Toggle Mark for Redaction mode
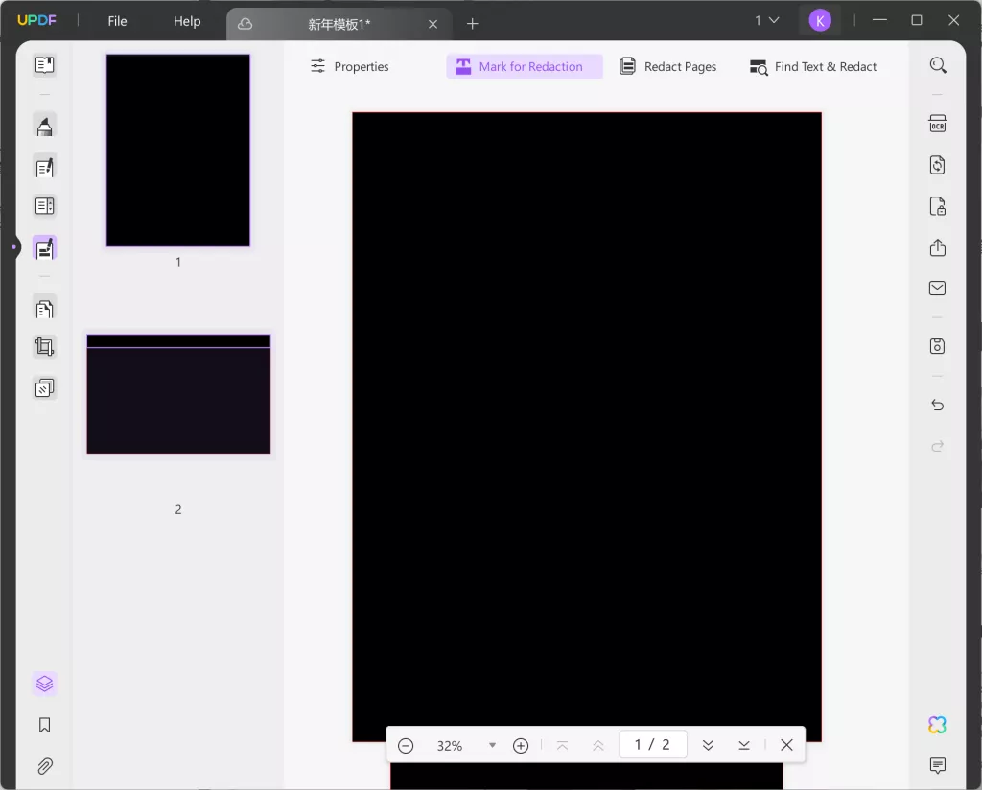Image resolution: width=982 pixels, height=790 pixels. (x=525, y=66)
